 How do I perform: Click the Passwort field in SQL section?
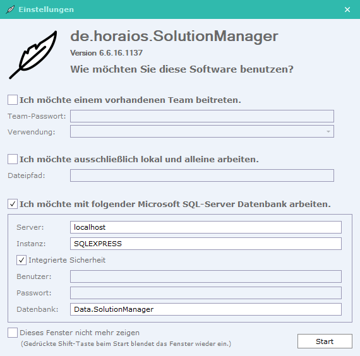[206, 293]
